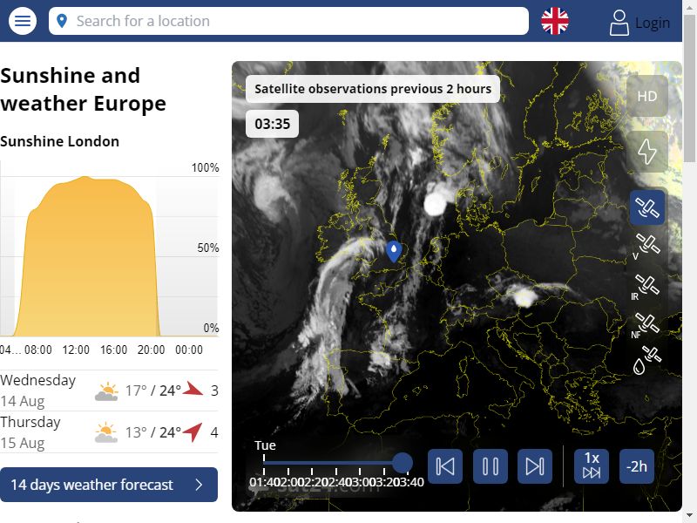Viewport: 697px width, 523px height.
Task: Toggle lightning overlay on map
Action: tap(647, 152)
